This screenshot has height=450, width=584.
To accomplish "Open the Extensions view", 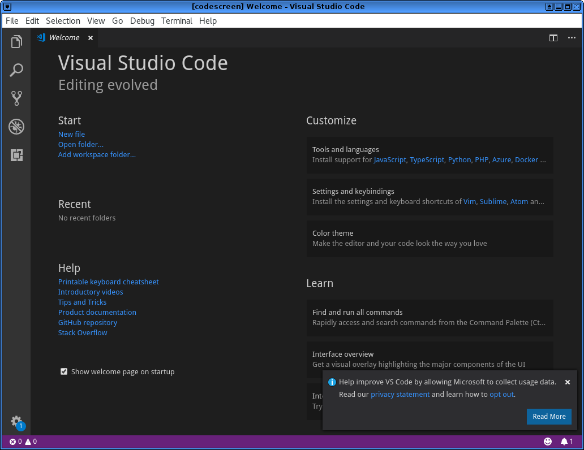I will [16, 154].
